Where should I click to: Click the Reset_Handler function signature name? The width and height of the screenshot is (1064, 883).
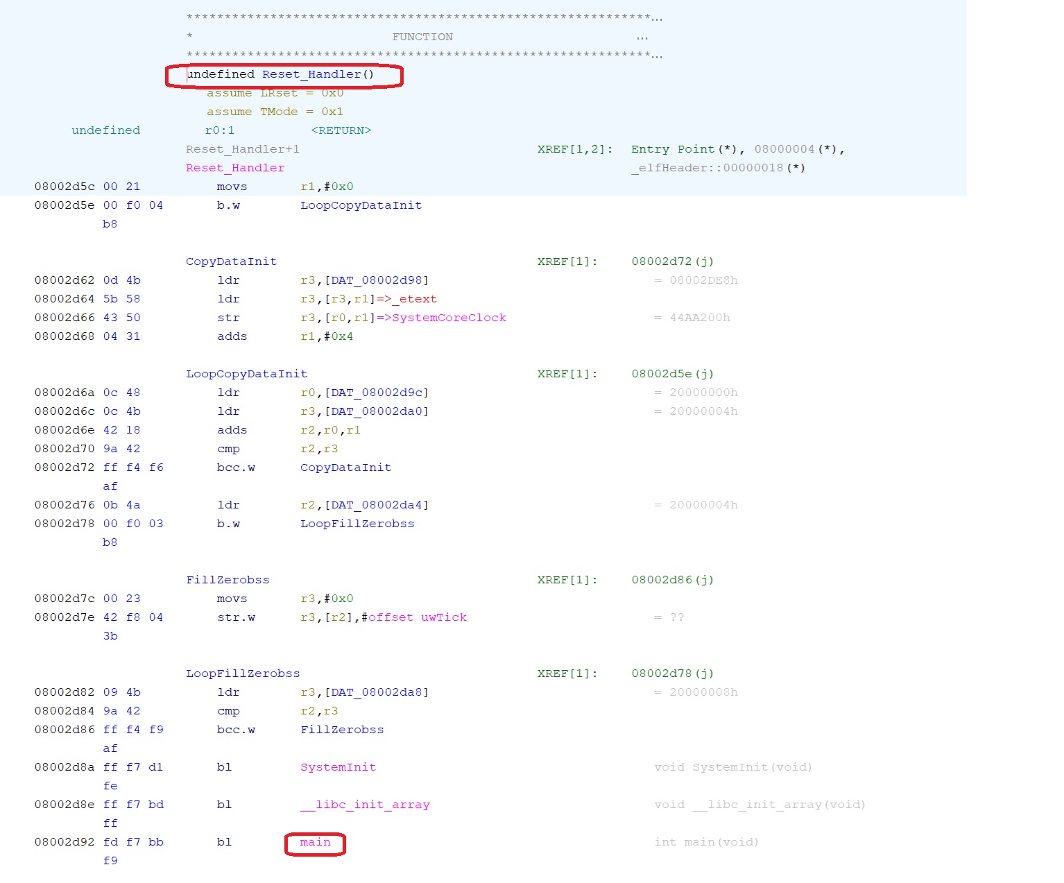pyautogui.click(x=311, y=74)
